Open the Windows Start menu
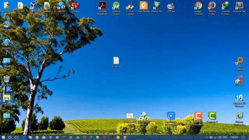 pyautogui.click(x=3, y=137)
